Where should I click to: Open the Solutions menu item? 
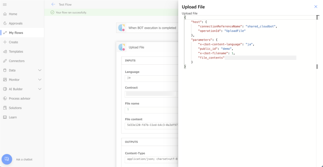pos(22,108)
